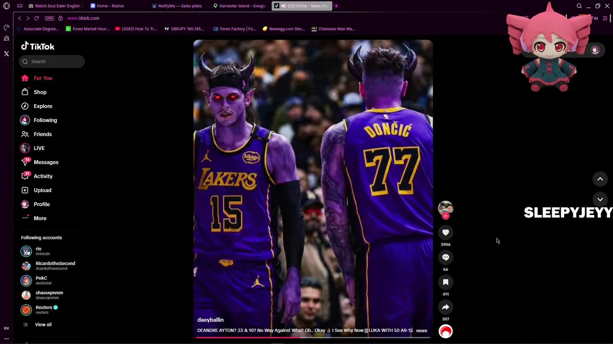Open the For You feed
Viewport: 613px width, 344px height.
[37, 78]
